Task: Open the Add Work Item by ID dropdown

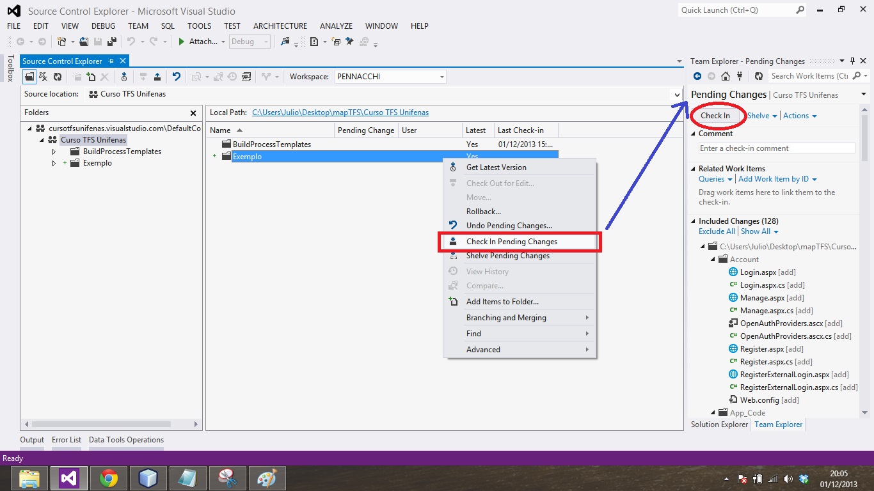Action: [x=778, y=179]
